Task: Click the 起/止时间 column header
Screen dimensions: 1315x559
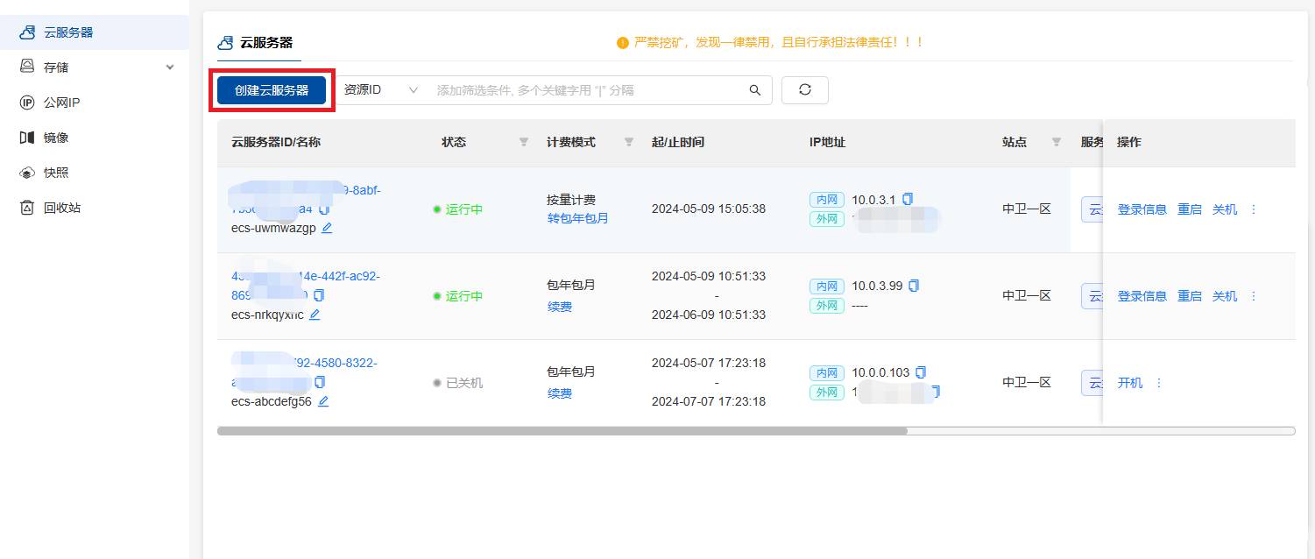Action: pos(678,142)
